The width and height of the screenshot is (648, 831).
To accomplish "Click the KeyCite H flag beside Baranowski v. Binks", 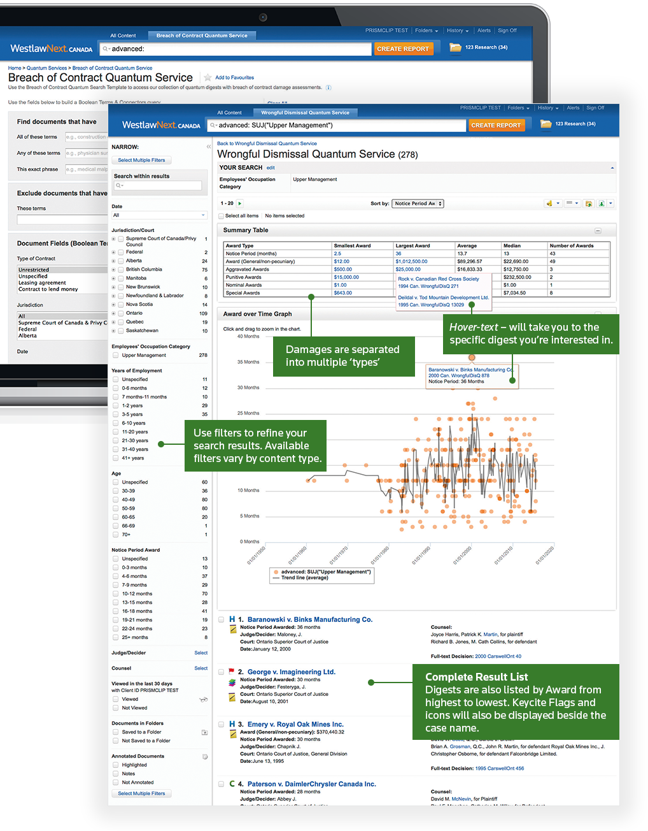I will click(x=232, y=619).
